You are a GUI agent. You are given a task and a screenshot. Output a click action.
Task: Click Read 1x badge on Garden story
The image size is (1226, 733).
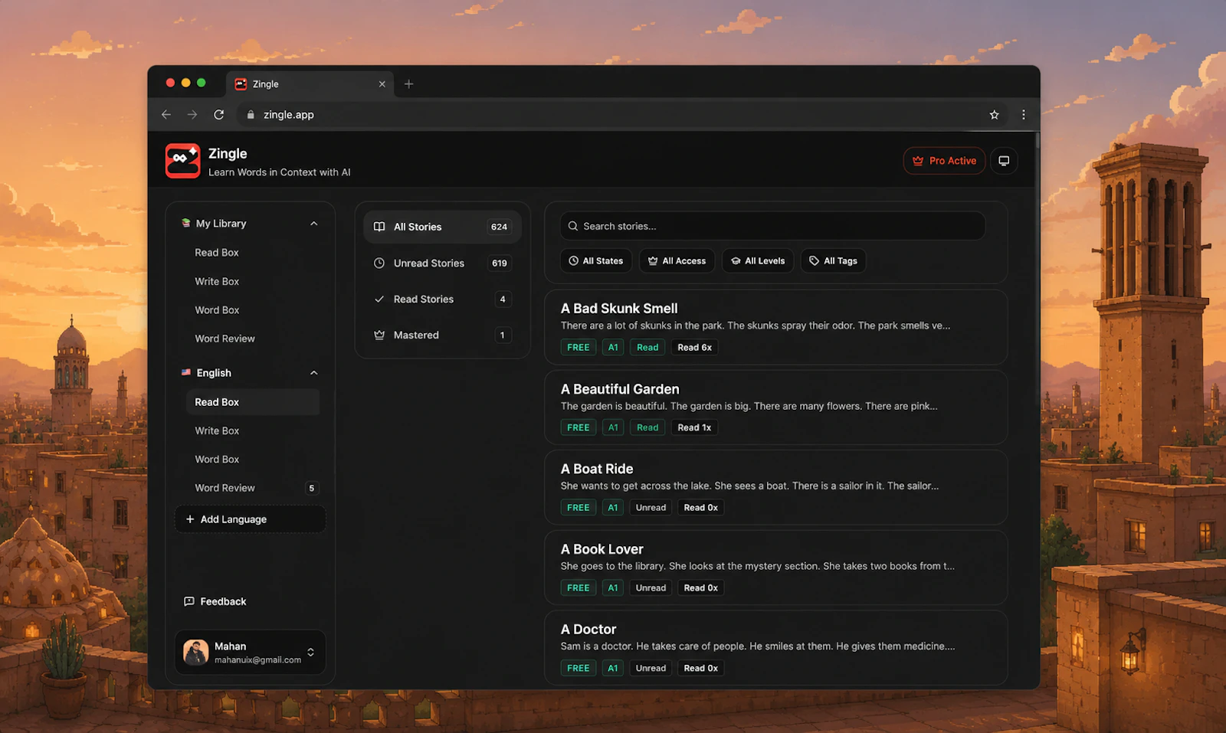coord(694,427)
